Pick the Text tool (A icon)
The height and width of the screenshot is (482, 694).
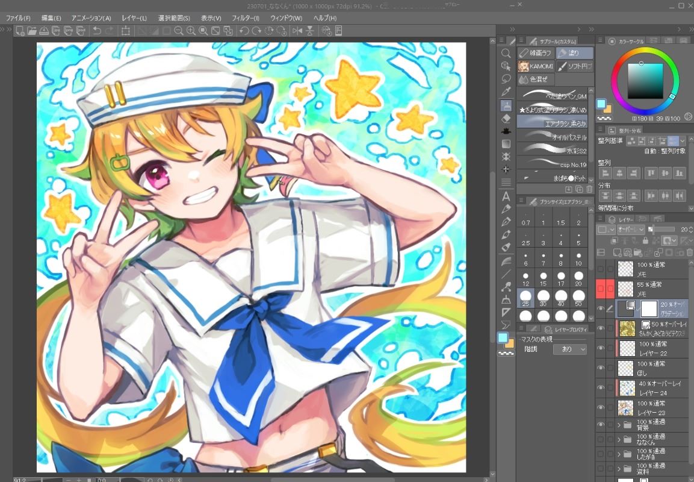point(506,196)
